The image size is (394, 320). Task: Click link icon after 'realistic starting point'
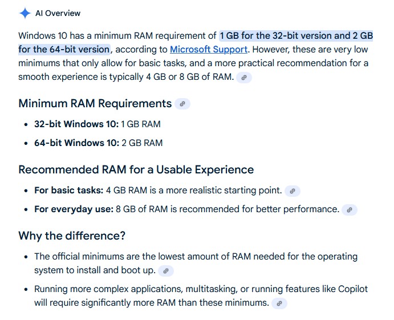292,191
